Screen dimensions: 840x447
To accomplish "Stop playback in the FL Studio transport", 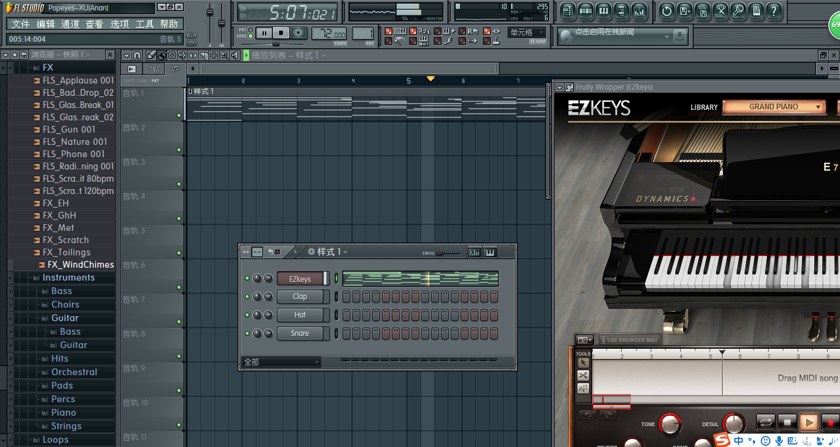I will [281, 33].
